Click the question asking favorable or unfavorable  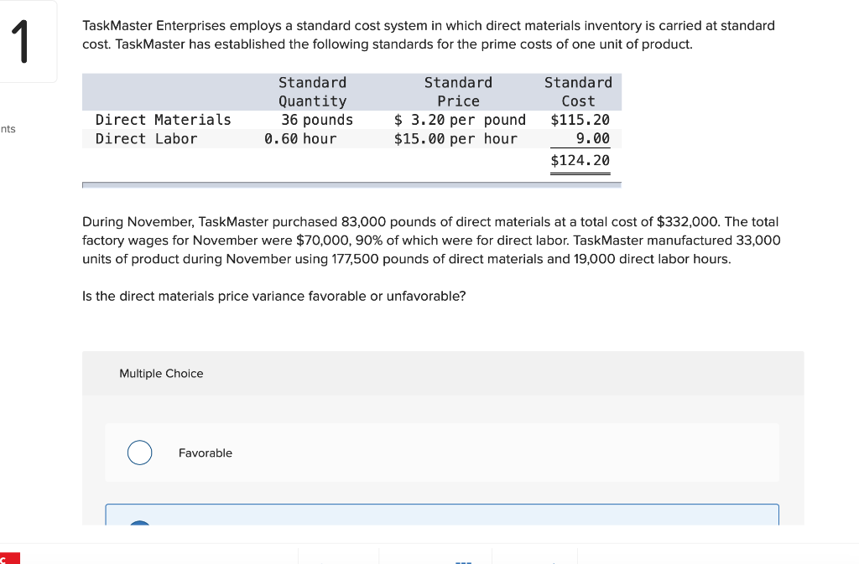[274, 296]
